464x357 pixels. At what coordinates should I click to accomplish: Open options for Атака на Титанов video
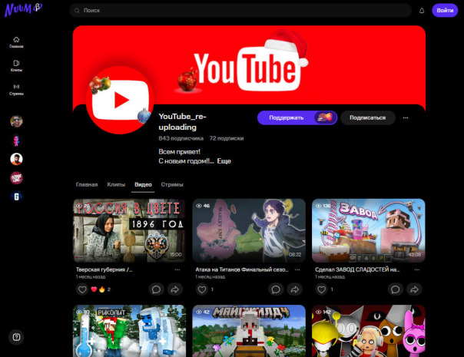(297, 269)
